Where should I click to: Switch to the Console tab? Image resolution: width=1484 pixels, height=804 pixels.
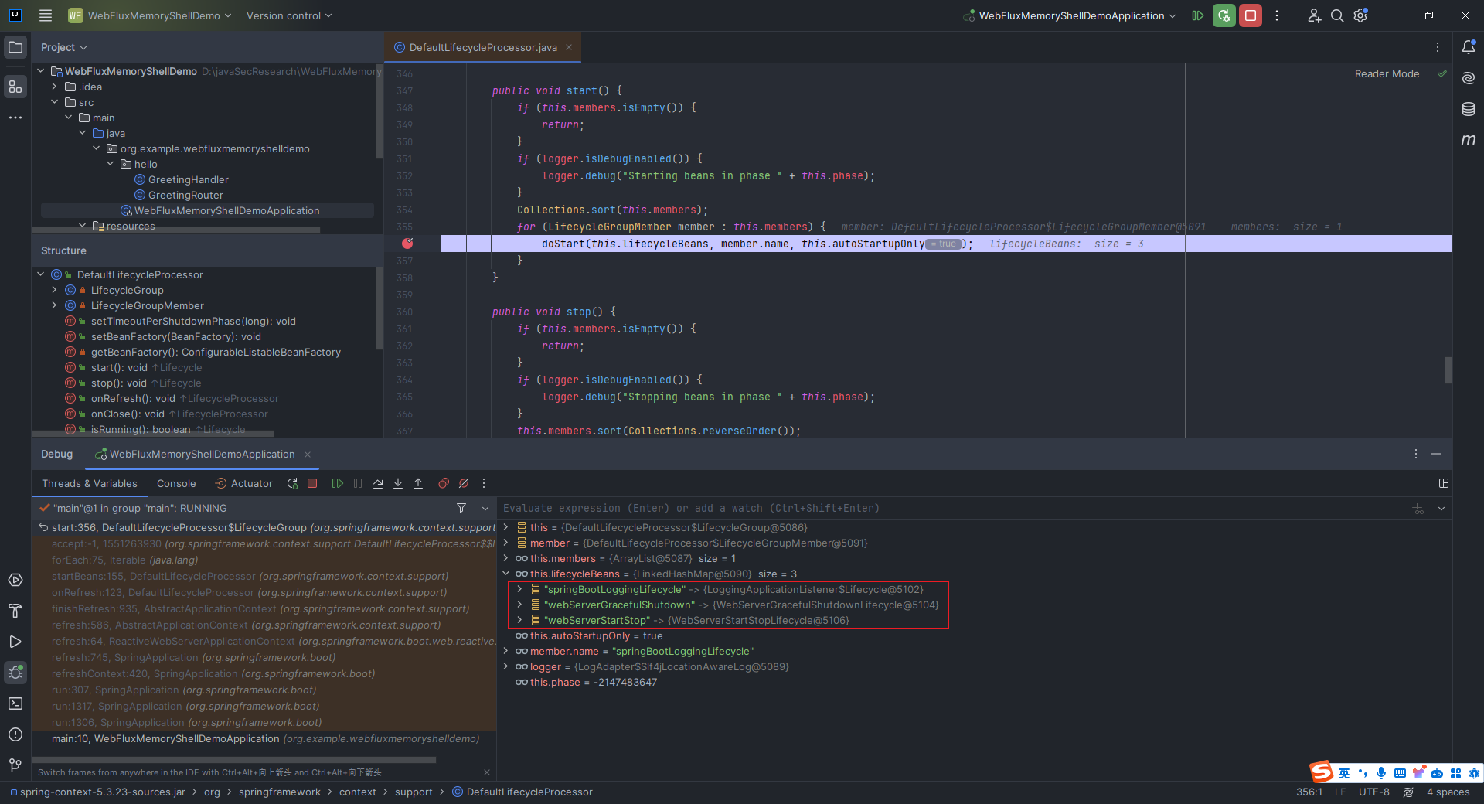(176, 483)
